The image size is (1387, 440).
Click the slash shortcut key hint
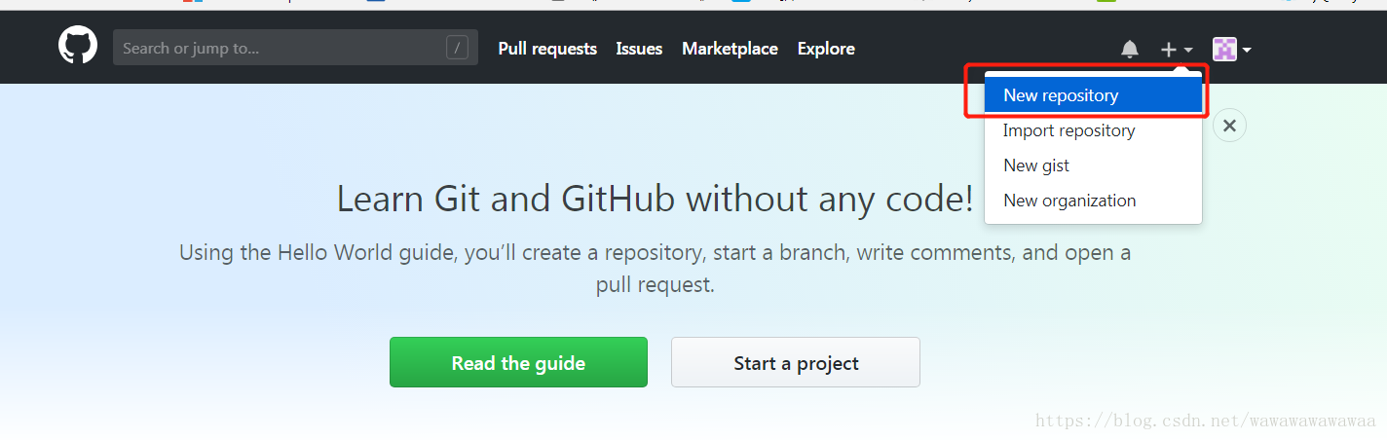click(x=457, y=48)
